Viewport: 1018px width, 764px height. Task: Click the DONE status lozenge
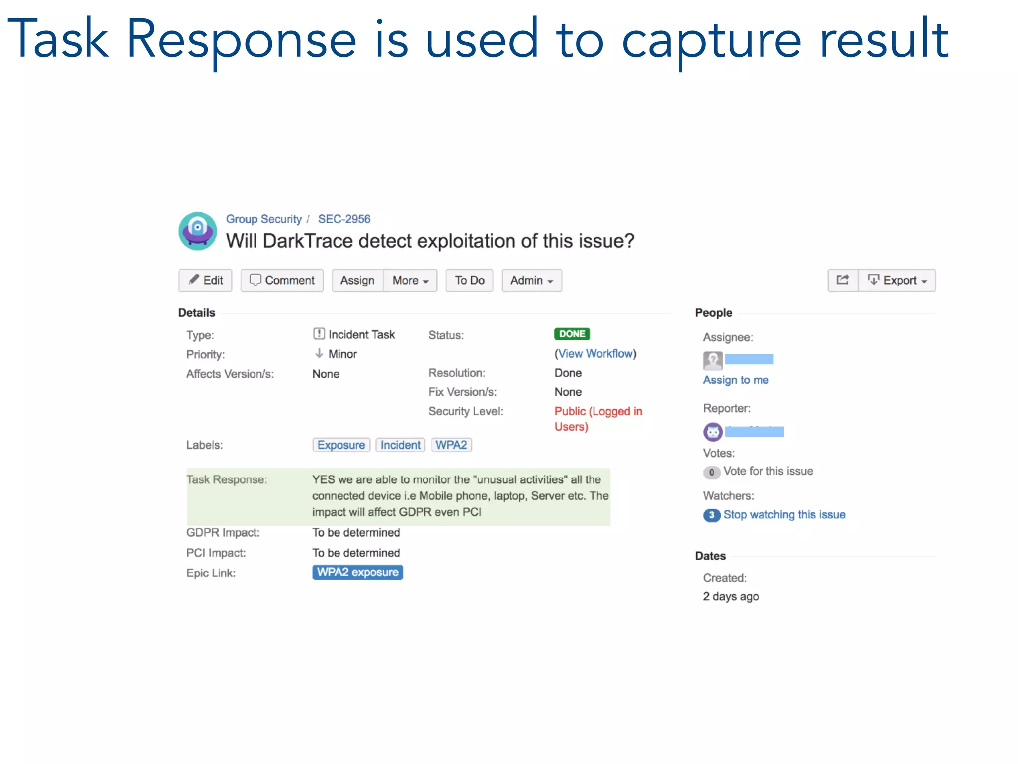click(x=572, y=334)
